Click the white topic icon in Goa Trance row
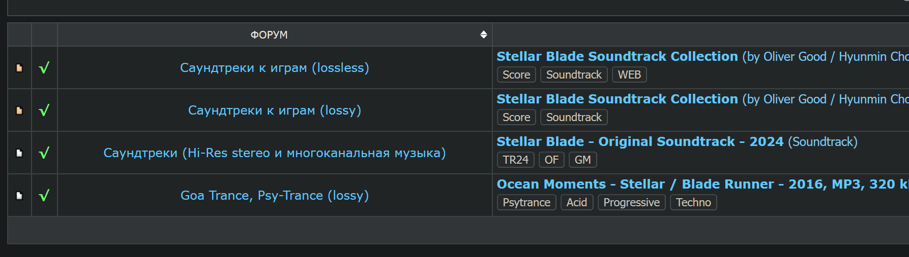This screenshot has width=909, height=257. (x=19, y=196)
